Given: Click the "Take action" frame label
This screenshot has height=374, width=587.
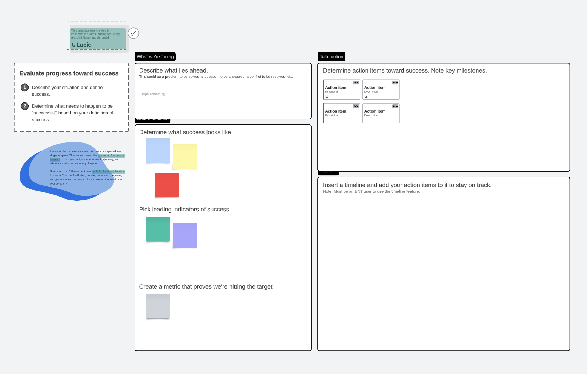Looking at the screenshot, I should coord(331,57).
